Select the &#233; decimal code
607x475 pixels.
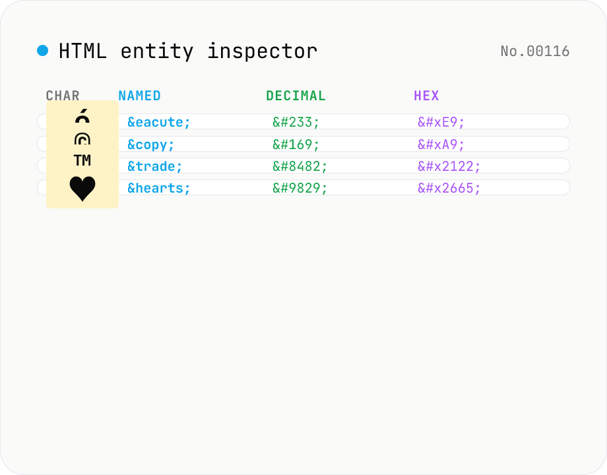click(296, 122)
